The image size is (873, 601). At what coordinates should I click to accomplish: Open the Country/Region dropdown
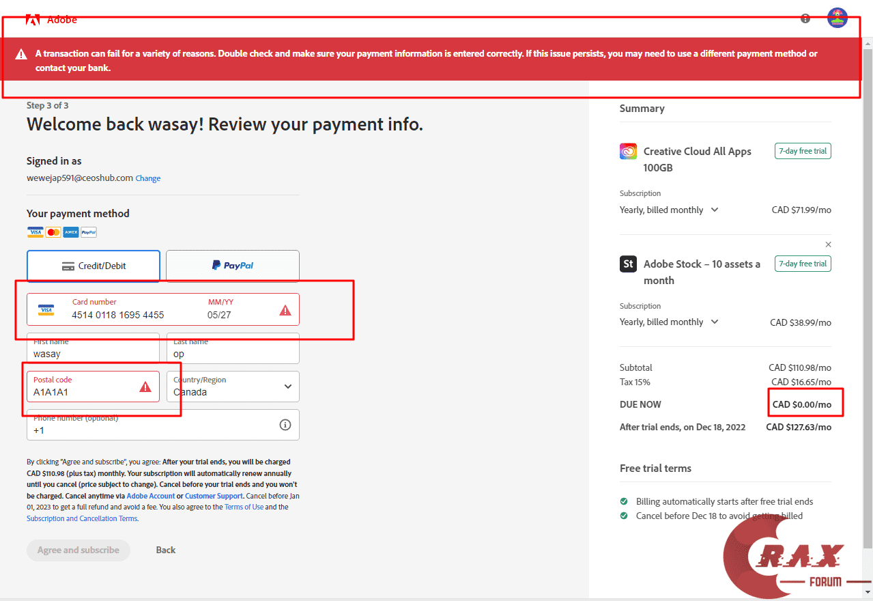click(x=233, y=387)
